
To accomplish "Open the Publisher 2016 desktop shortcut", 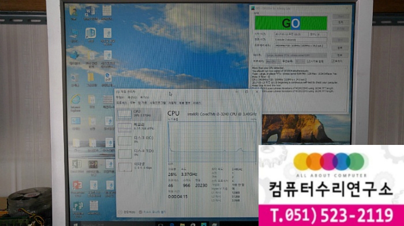I will tap(78, 209).
